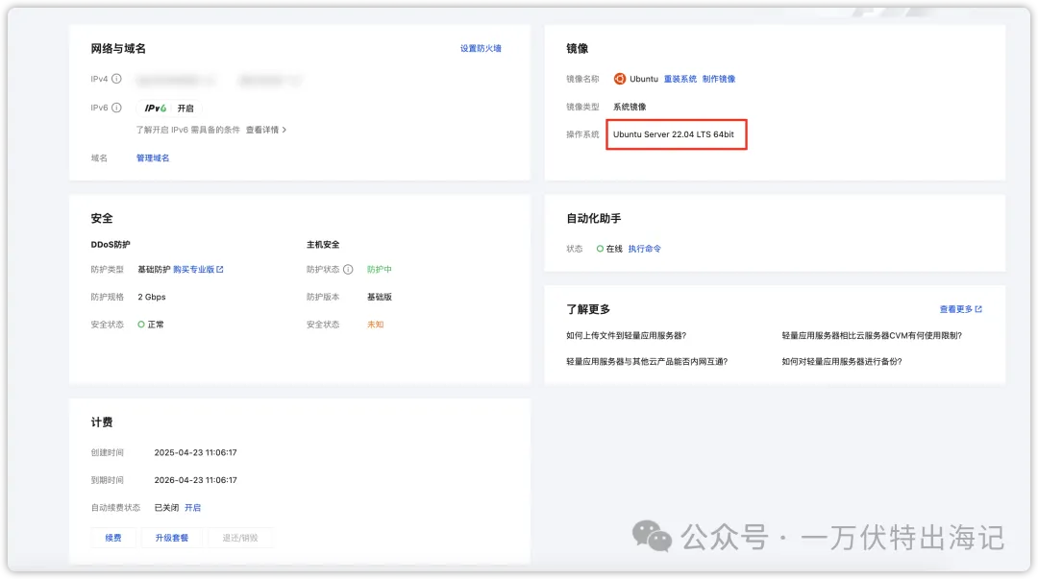
Task: Click the creation time 2025-04-23 11:06:17
Action: coord(195,452)
